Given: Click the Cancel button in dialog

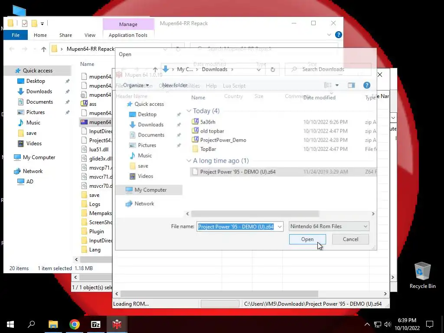Looking at the screenshot, I should pyautogui.click(x=350, y=239).
